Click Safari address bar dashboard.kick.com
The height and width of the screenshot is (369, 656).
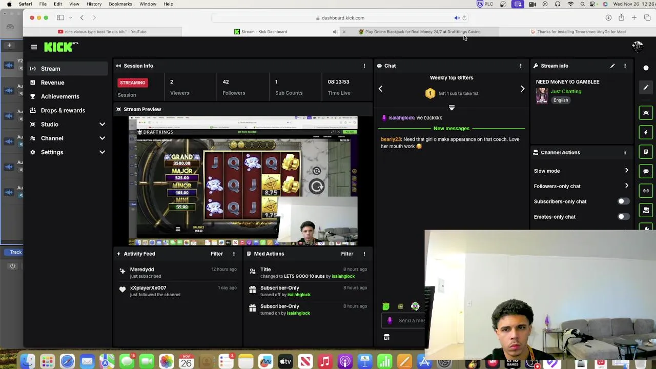tap(340, 18)
